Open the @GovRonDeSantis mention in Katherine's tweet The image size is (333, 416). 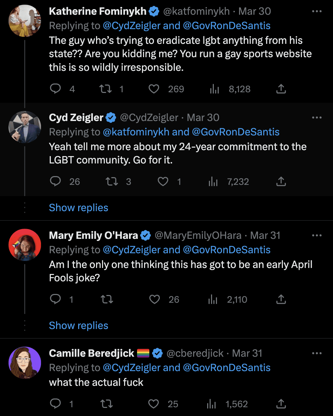(x=226, y=26)
